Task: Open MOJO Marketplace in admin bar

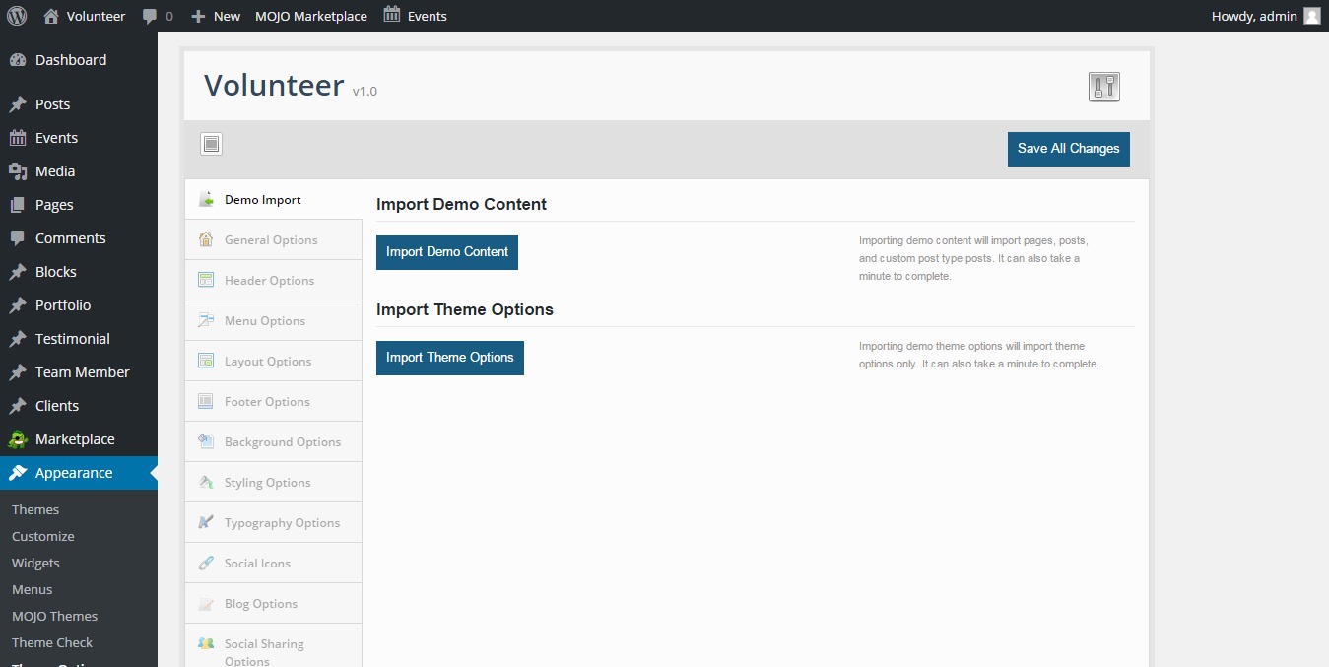Action: tap(311, 16)
